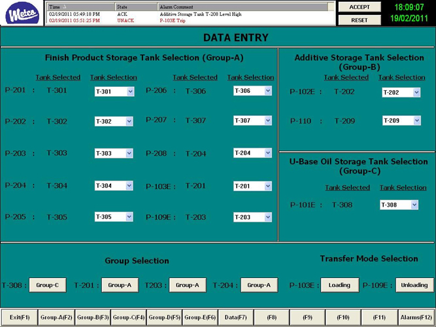The width and height of the screenshot is (436, 327).
Task: Open the Data(F7) screen
Action: tap(236, 318)
